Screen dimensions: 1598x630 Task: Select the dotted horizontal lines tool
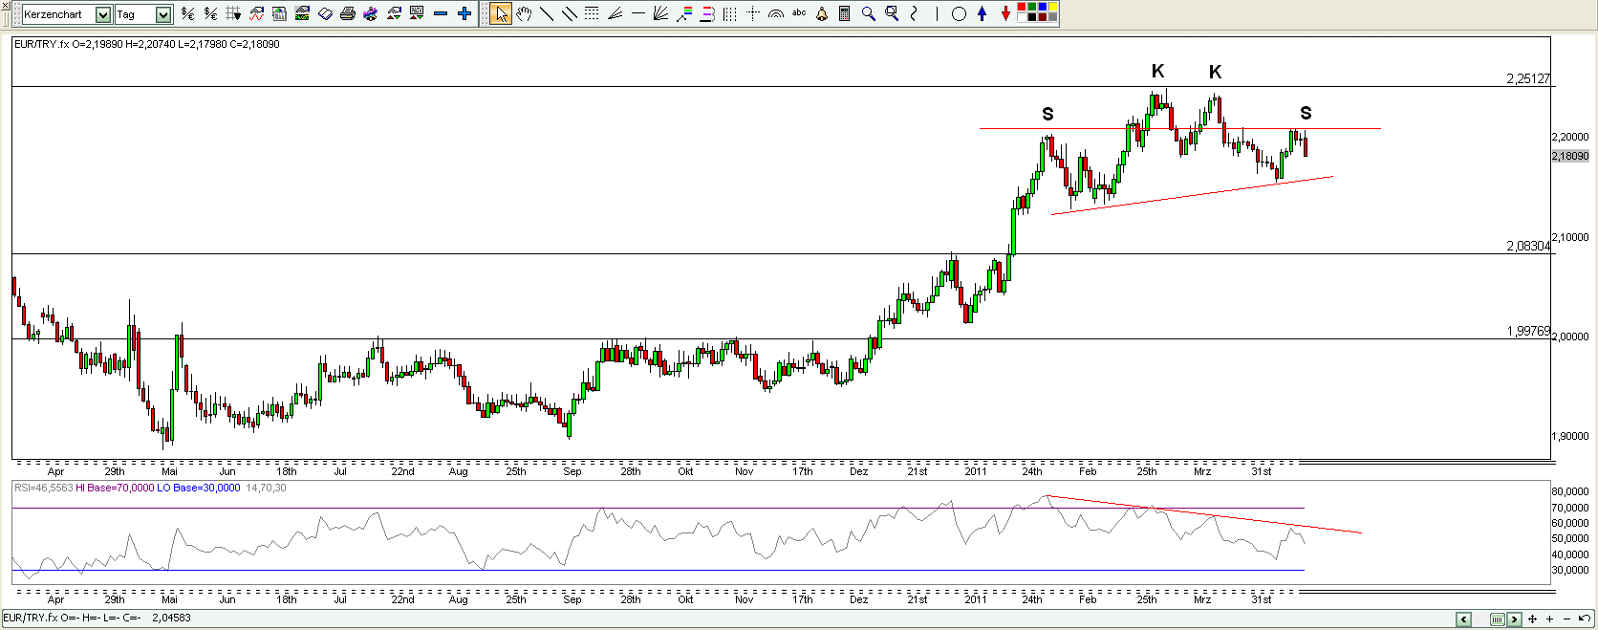click(x=592, y=13)
